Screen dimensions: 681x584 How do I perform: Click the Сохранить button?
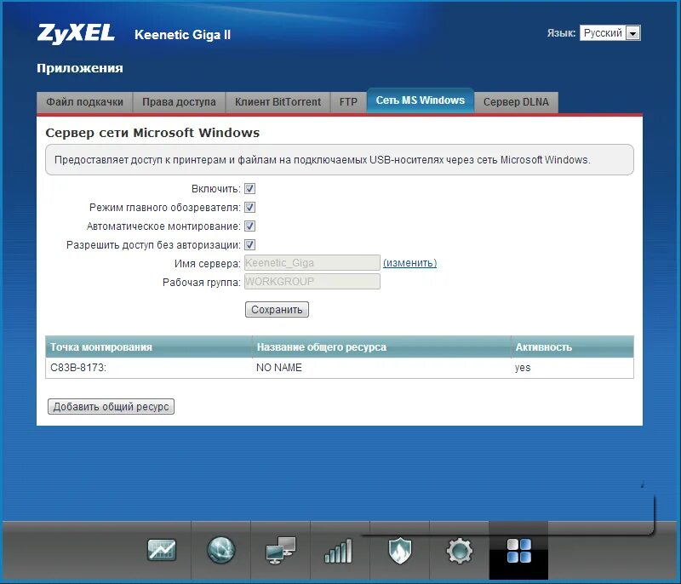pos(277,310)
